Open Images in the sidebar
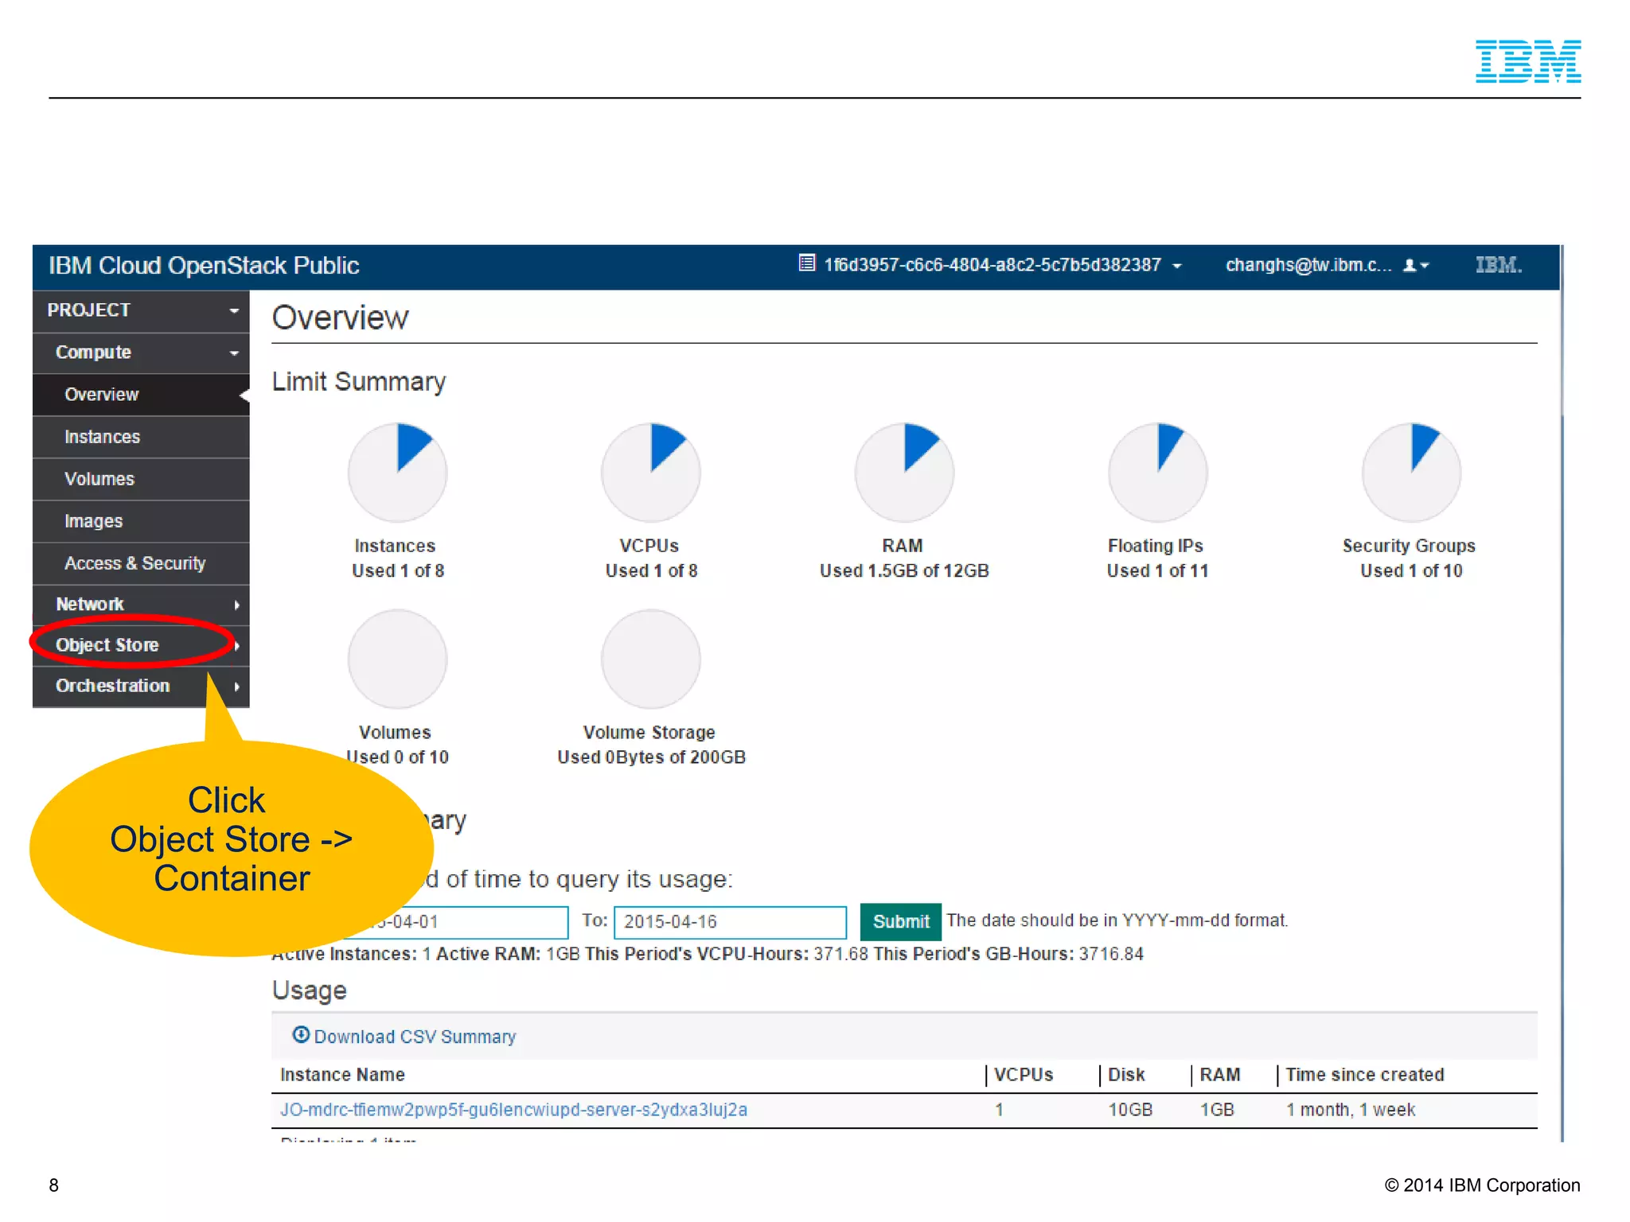 pos(141,521)
